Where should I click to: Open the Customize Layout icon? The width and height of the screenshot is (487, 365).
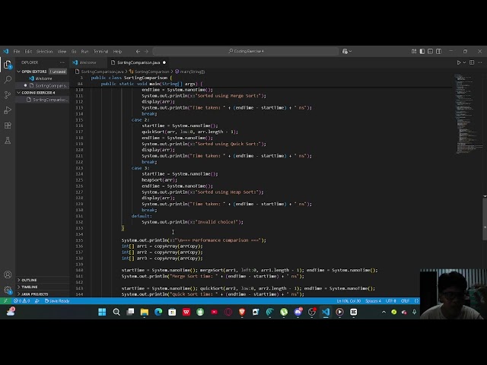(414, 51)
